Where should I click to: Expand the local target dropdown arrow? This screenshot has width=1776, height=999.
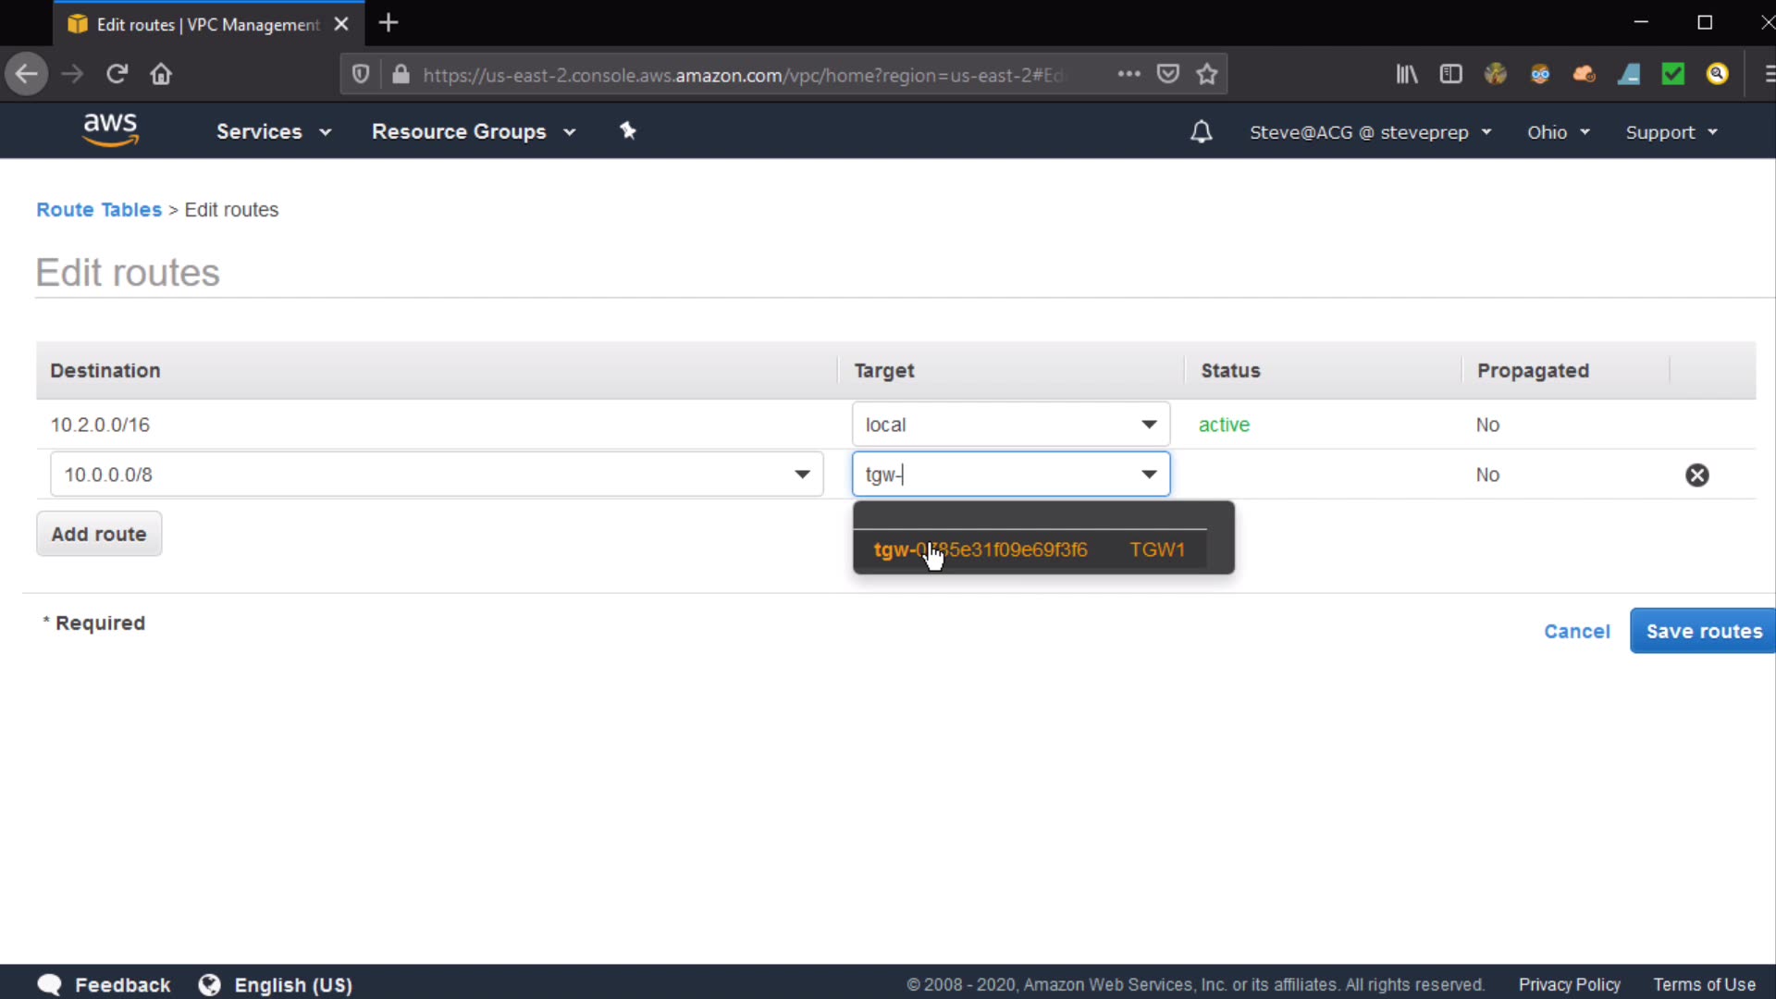[x=1149, y=425]
